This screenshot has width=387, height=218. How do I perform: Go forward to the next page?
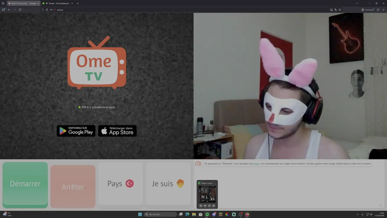click(x=14, y=10)
